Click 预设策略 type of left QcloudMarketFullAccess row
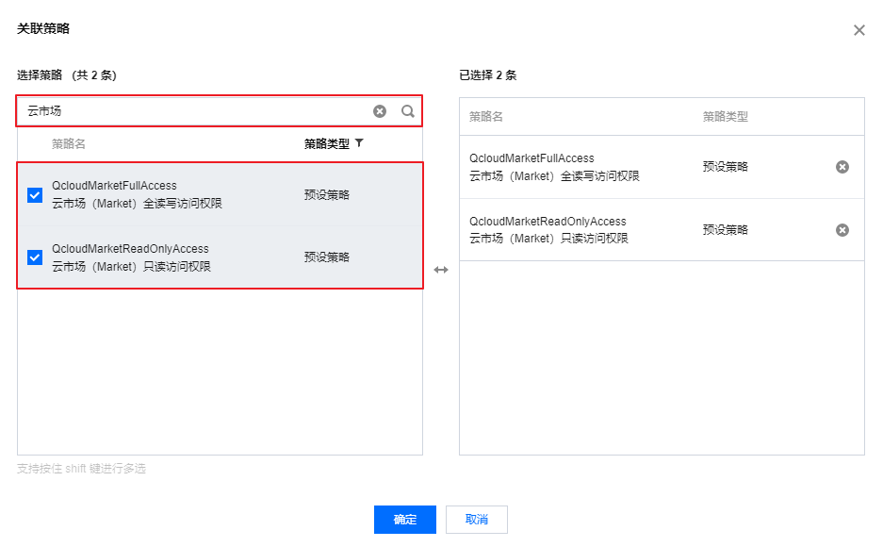Viewport: 883px width, 547px height. (x=327, y=195)
